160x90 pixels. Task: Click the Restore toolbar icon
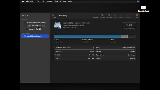[121, 15]
